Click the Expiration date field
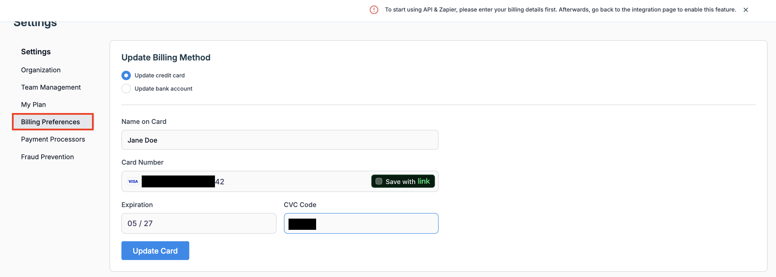Screen dimensions: 776x277 [x=199, y=223]
